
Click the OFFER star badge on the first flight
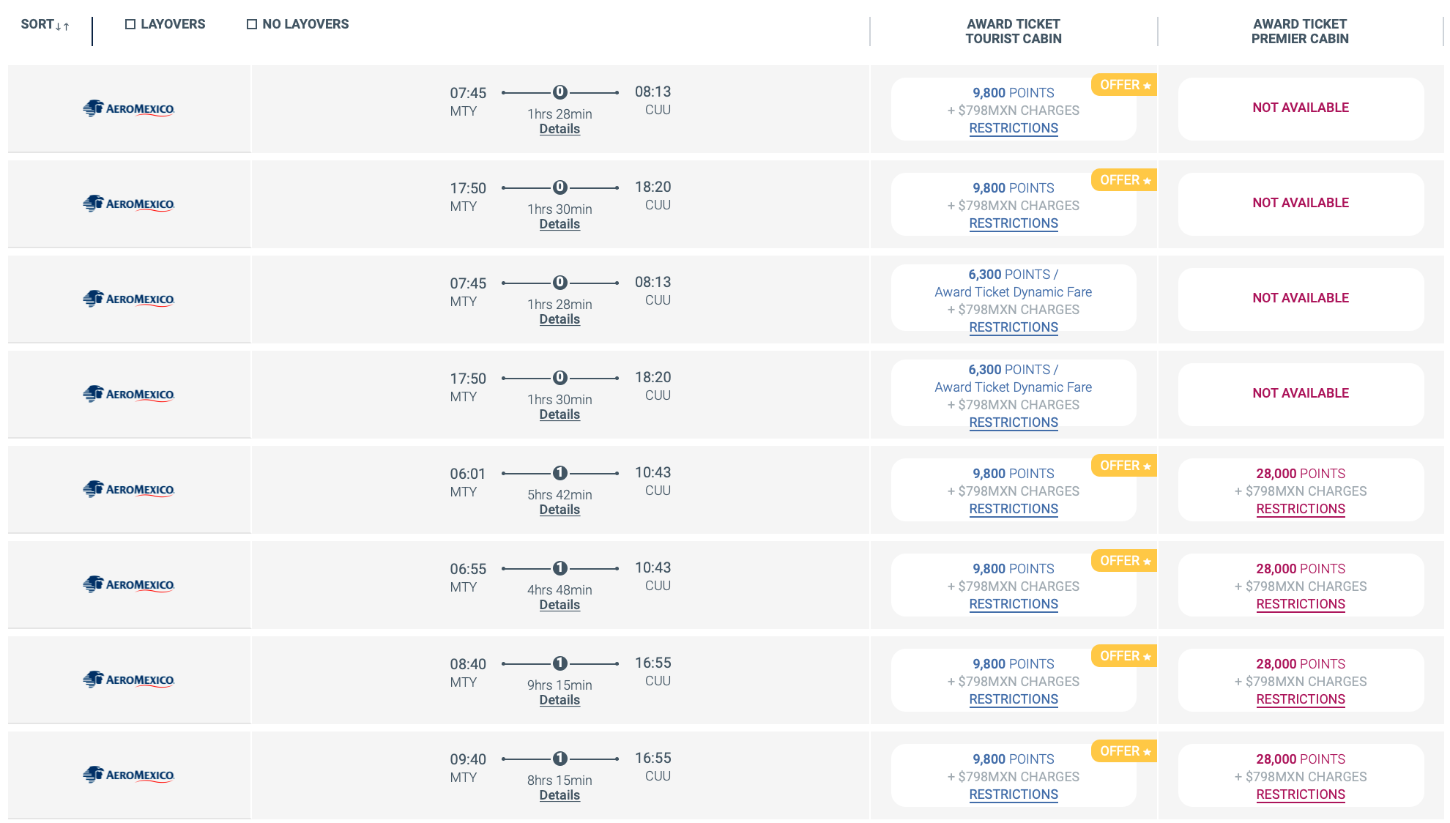click(1123, 85)
